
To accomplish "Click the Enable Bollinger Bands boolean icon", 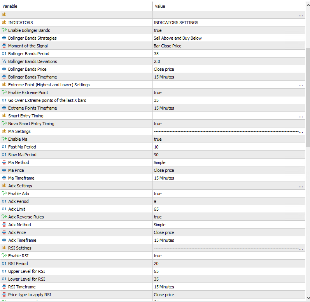I will coord(4,30).
